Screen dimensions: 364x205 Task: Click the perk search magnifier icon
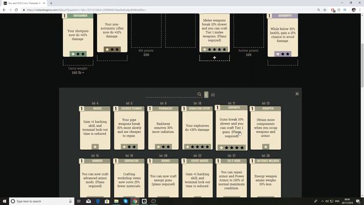200,94
